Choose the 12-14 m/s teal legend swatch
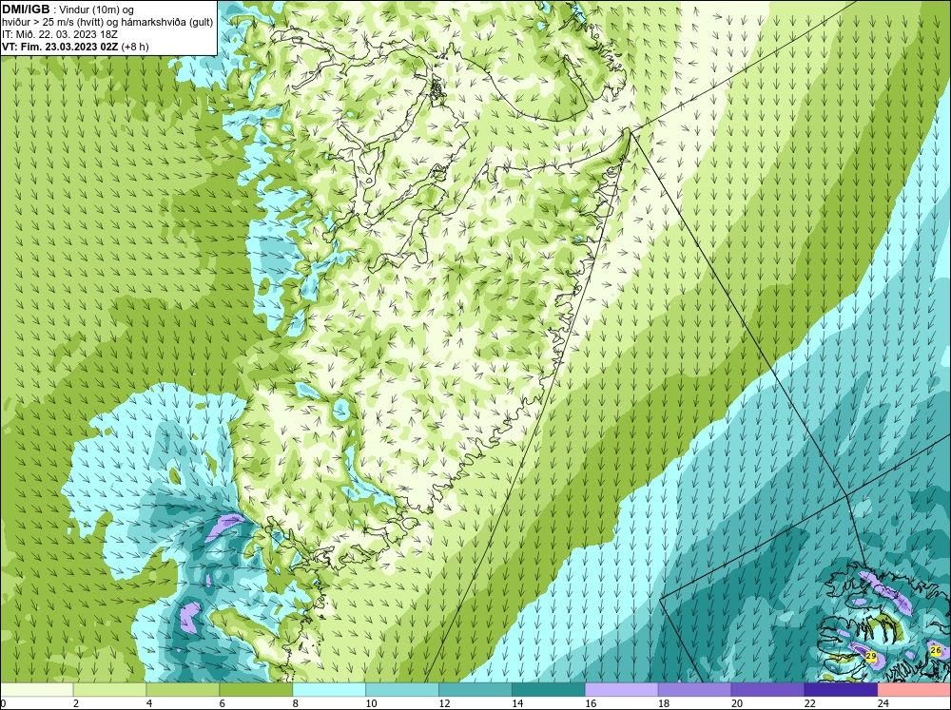Screen dimensions: 951x710 point(475,690)
